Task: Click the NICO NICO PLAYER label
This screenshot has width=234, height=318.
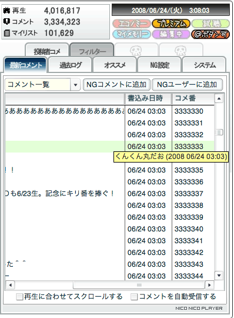Action: click(x=199, y=308)
